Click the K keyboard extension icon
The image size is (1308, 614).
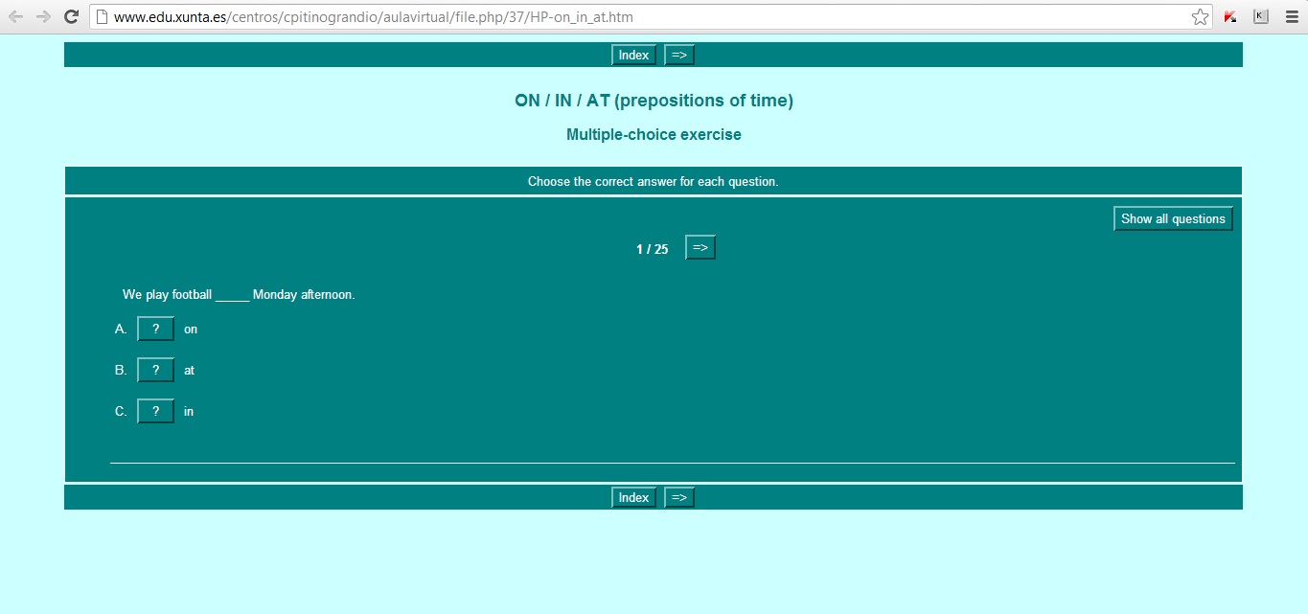point(1260,15)
